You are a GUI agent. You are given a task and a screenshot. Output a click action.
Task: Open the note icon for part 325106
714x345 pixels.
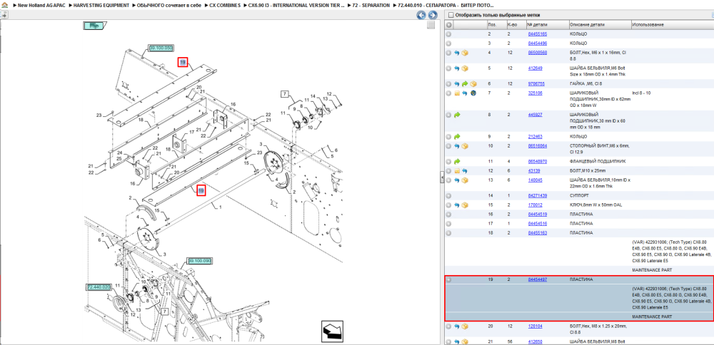(457, 93)
